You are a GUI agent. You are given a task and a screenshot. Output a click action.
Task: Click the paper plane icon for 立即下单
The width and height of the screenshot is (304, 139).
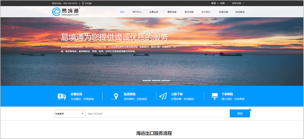click(163, 96)
